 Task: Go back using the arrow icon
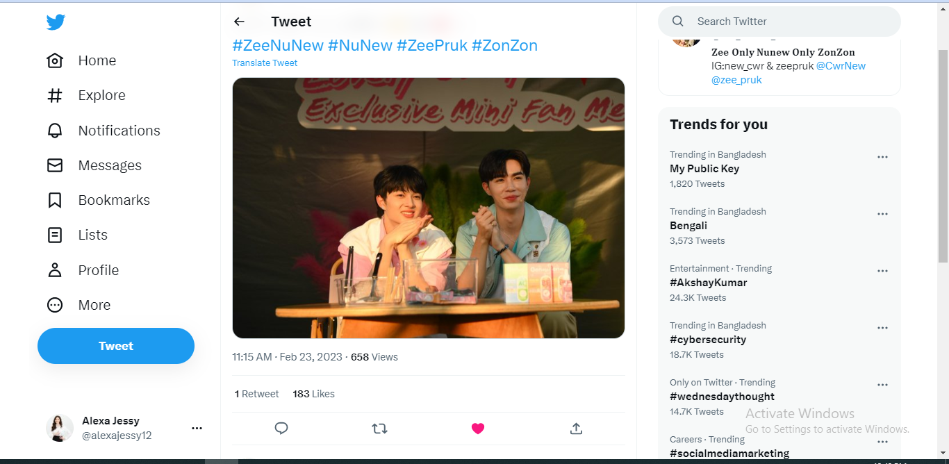pyautogui.click(x=240, y=22)
